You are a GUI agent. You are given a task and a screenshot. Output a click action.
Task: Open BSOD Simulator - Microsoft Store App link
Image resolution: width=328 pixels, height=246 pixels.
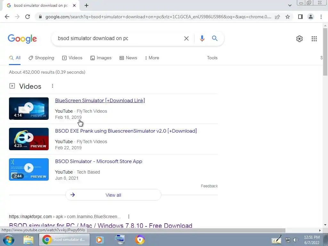[x=99, y=161]
